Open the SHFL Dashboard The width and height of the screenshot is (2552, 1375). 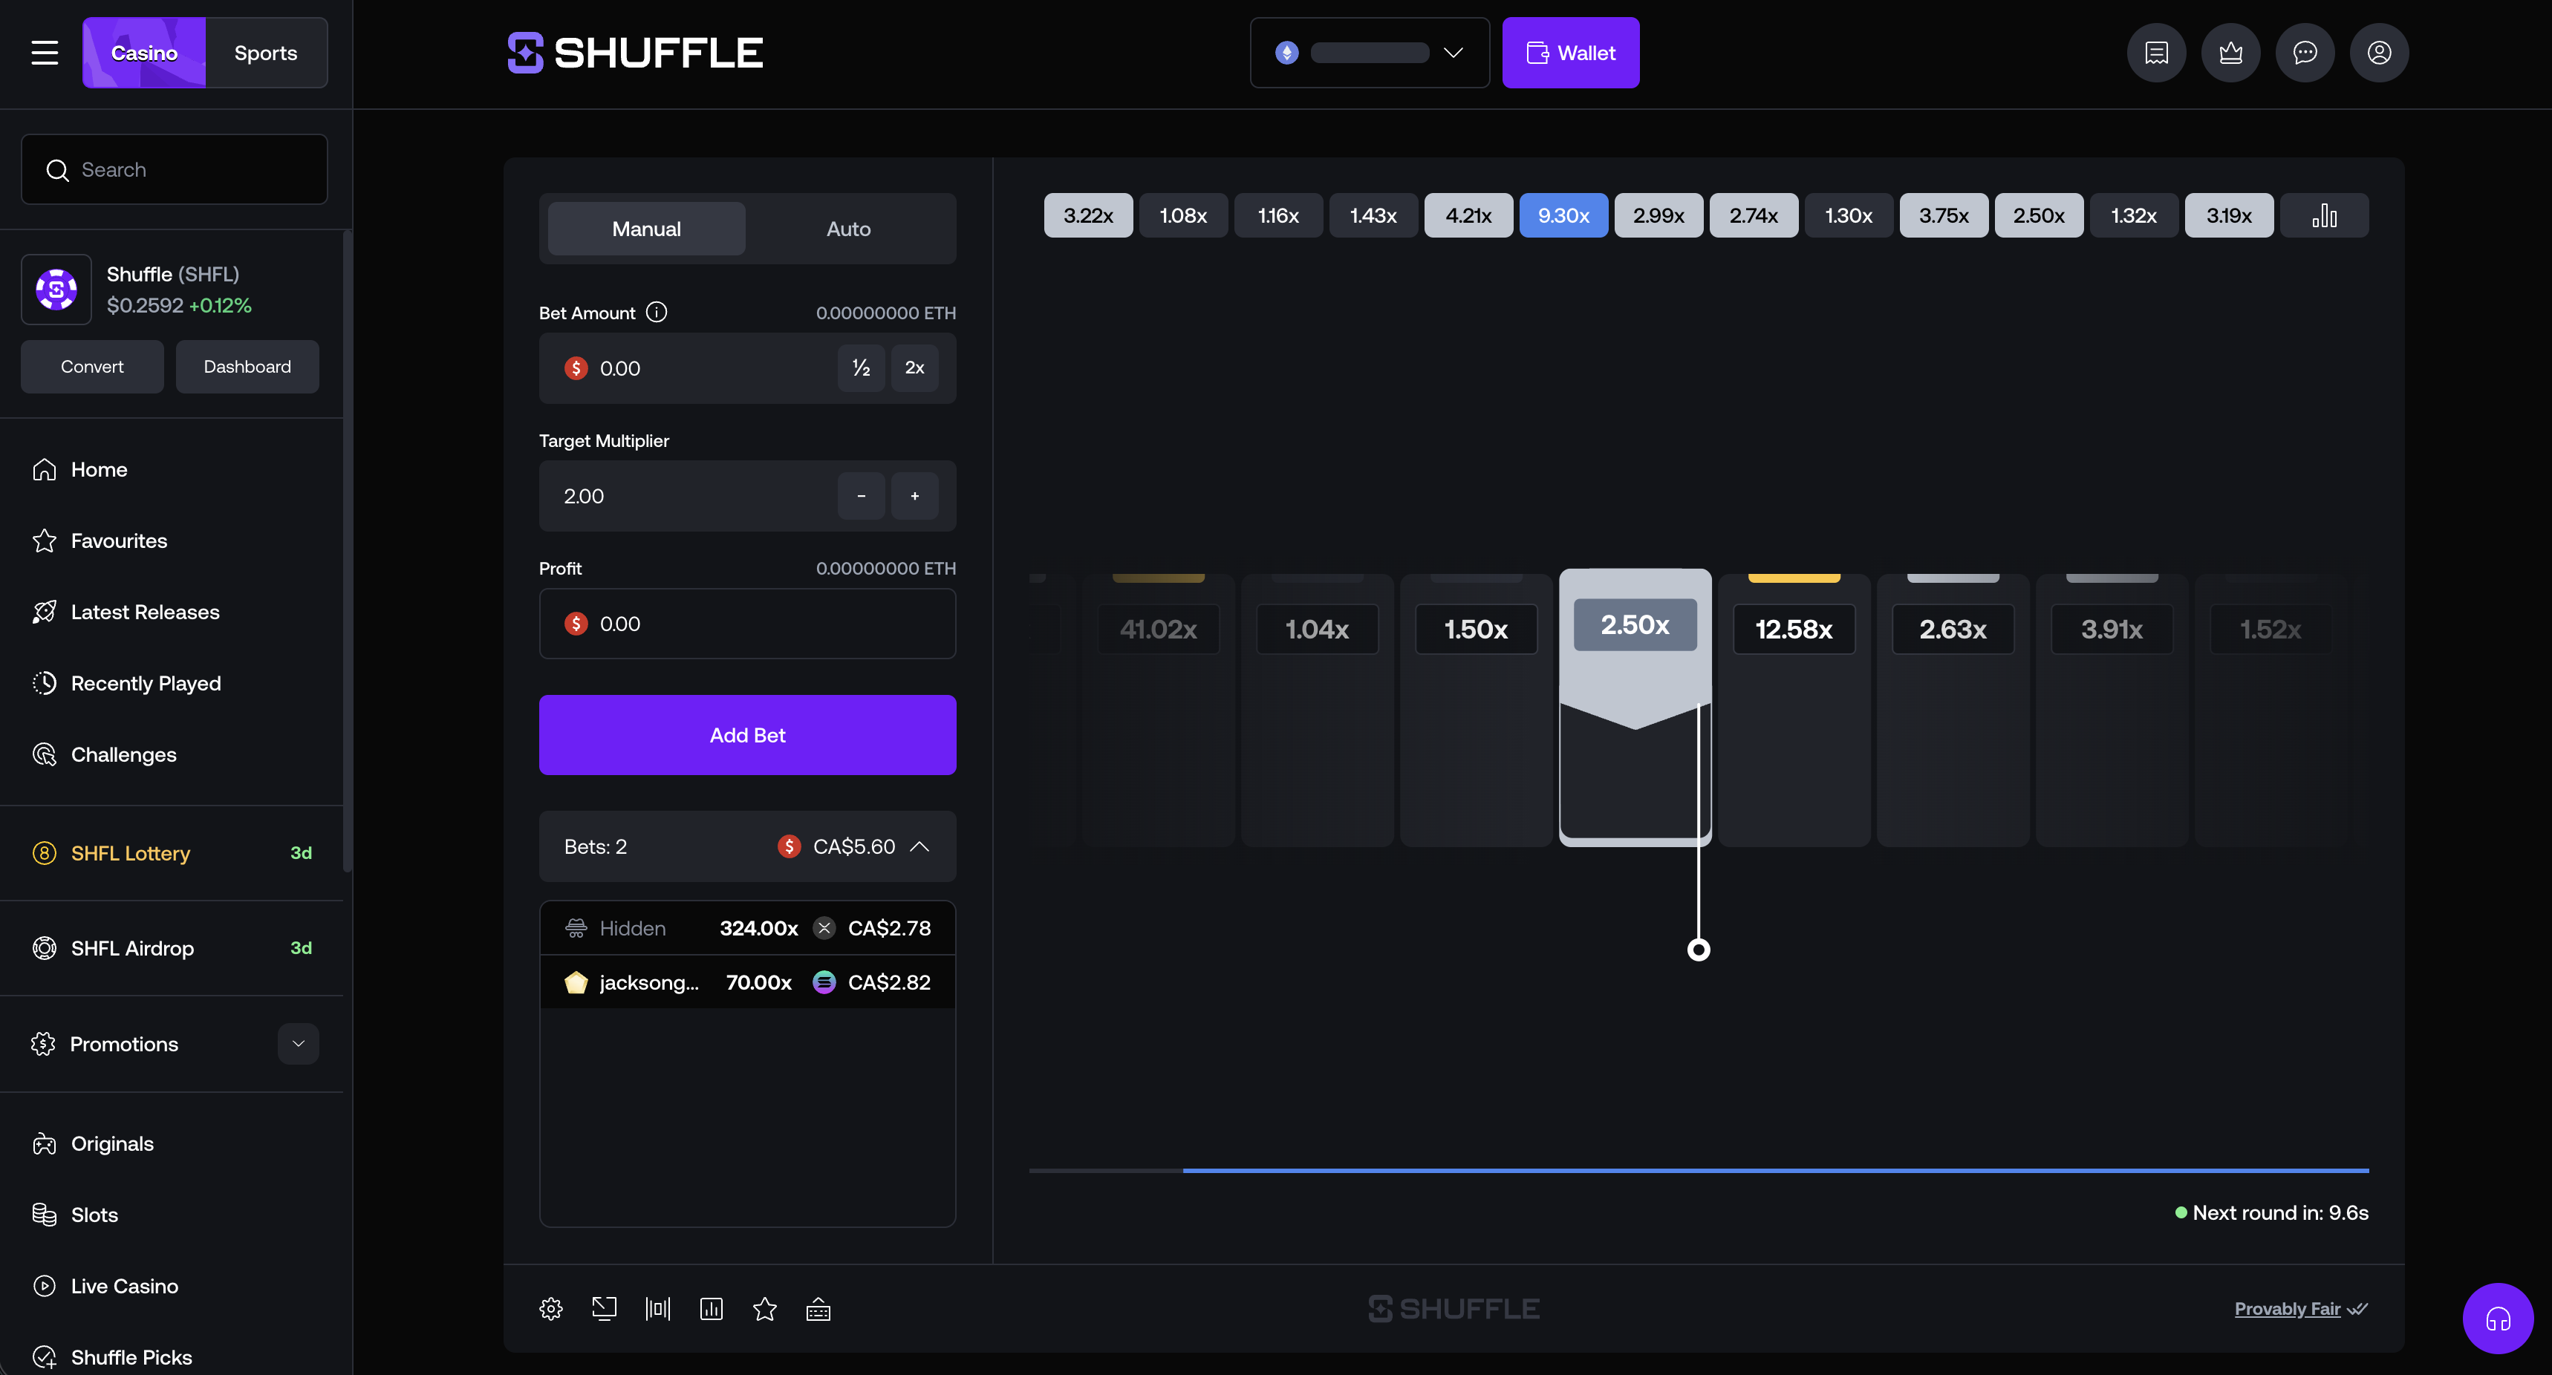pos(247,367)
